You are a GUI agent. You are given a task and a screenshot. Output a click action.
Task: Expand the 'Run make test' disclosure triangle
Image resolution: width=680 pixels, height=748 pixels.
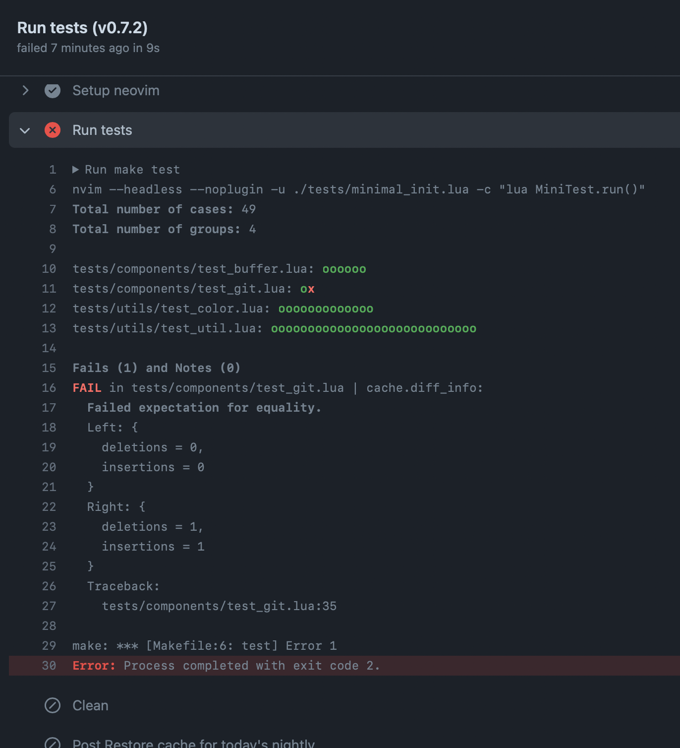click(75, 170)
